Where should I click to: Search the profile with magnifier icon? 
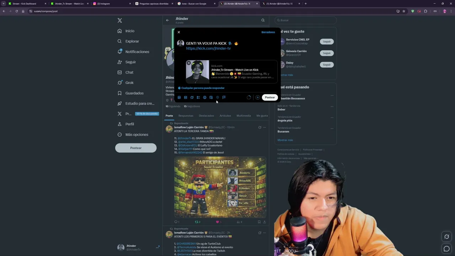[263, 20]
